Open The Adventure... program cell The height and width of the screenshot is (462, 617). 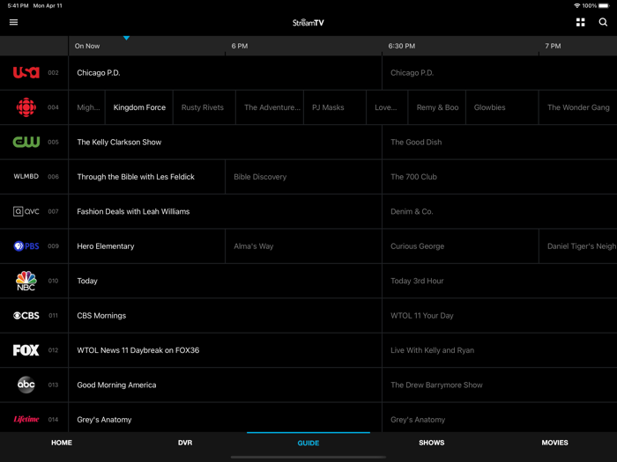[270, 107]
